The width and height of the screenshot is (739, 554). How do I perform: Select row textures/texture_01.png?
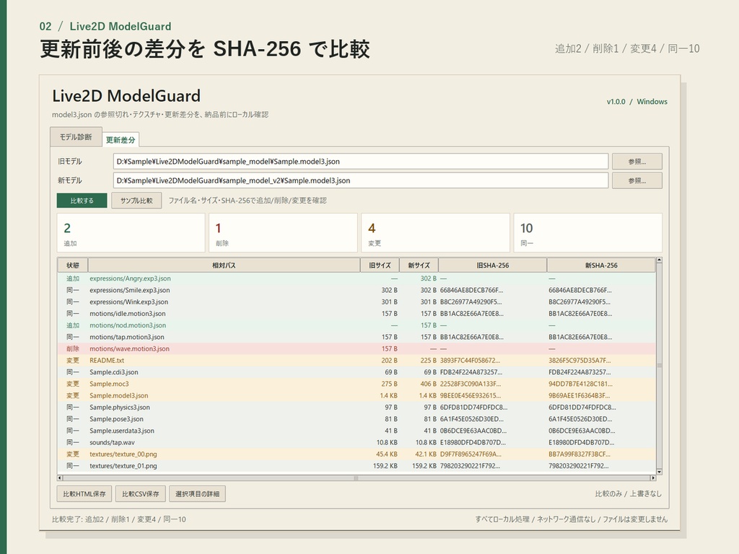coord(357,466)
